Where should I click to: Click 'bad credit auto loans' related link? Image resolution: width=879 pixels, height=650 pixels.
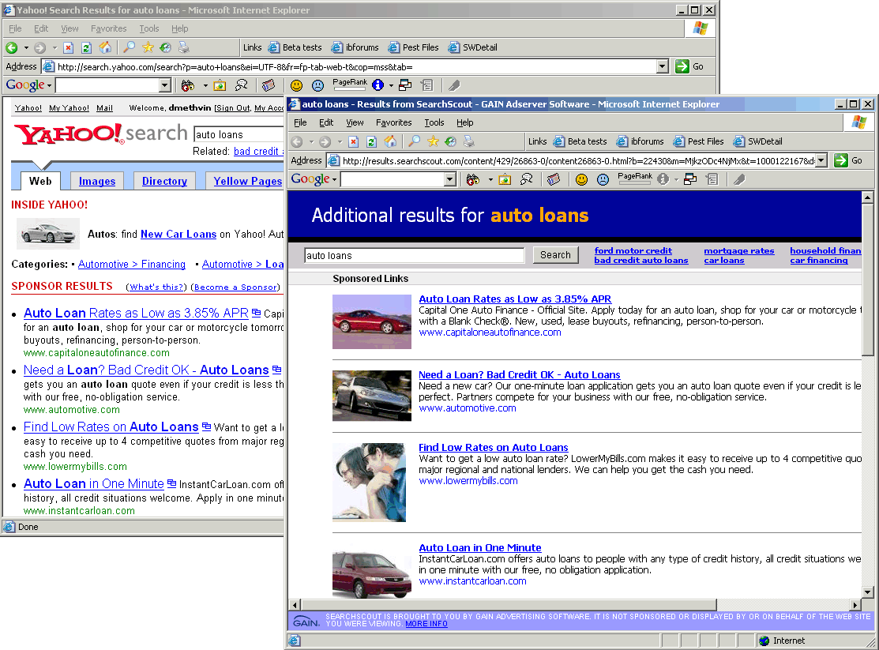coord(640,260)
